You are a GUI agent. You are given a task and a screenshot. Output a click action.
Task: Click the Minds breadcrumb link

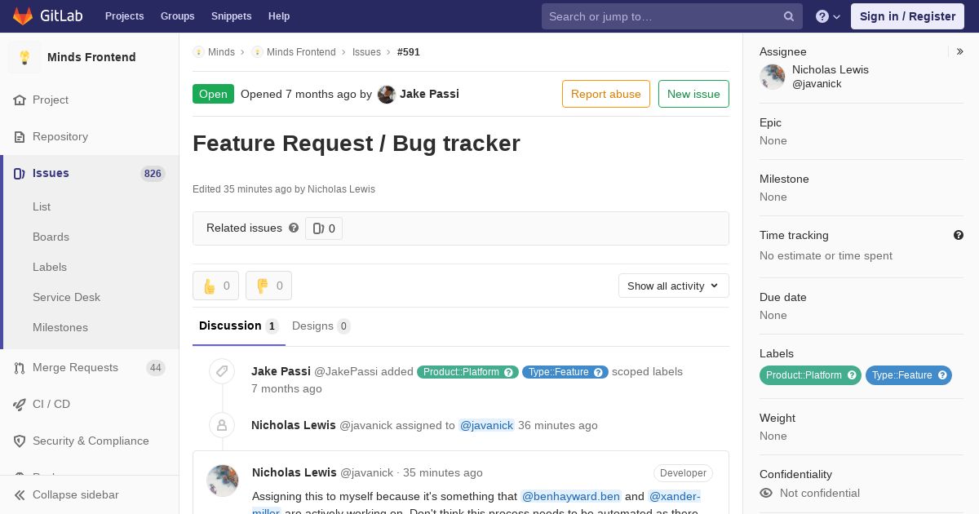pyautogui.click(x=221, y=52)
